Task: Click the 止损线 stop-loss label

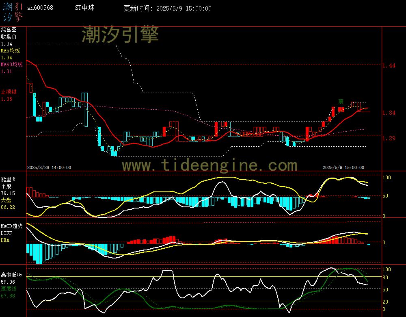Action: pyautogui.click(x=9, y=92)
